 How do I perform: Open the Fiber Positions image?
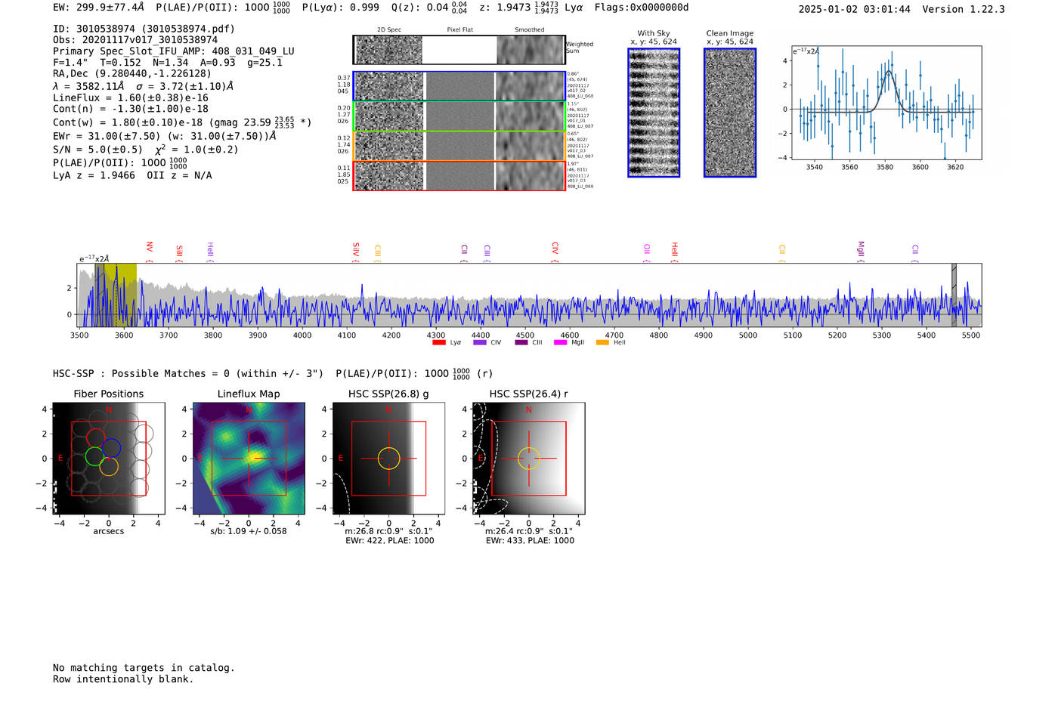(x=109, y=459)
